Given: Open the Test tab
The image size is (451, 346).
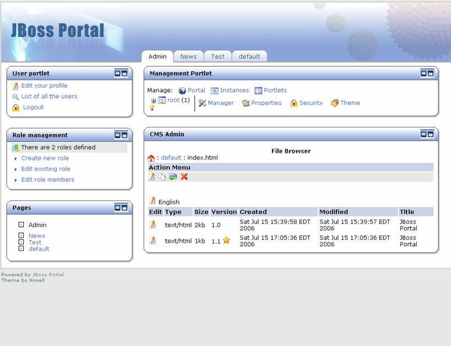Looking at the screenshot, I should (218, 56).
